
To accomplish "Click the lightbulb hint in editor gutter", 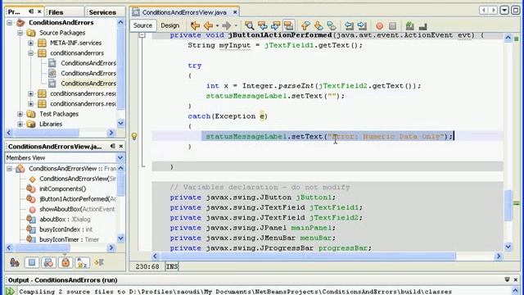I will (x=134, y=136).
